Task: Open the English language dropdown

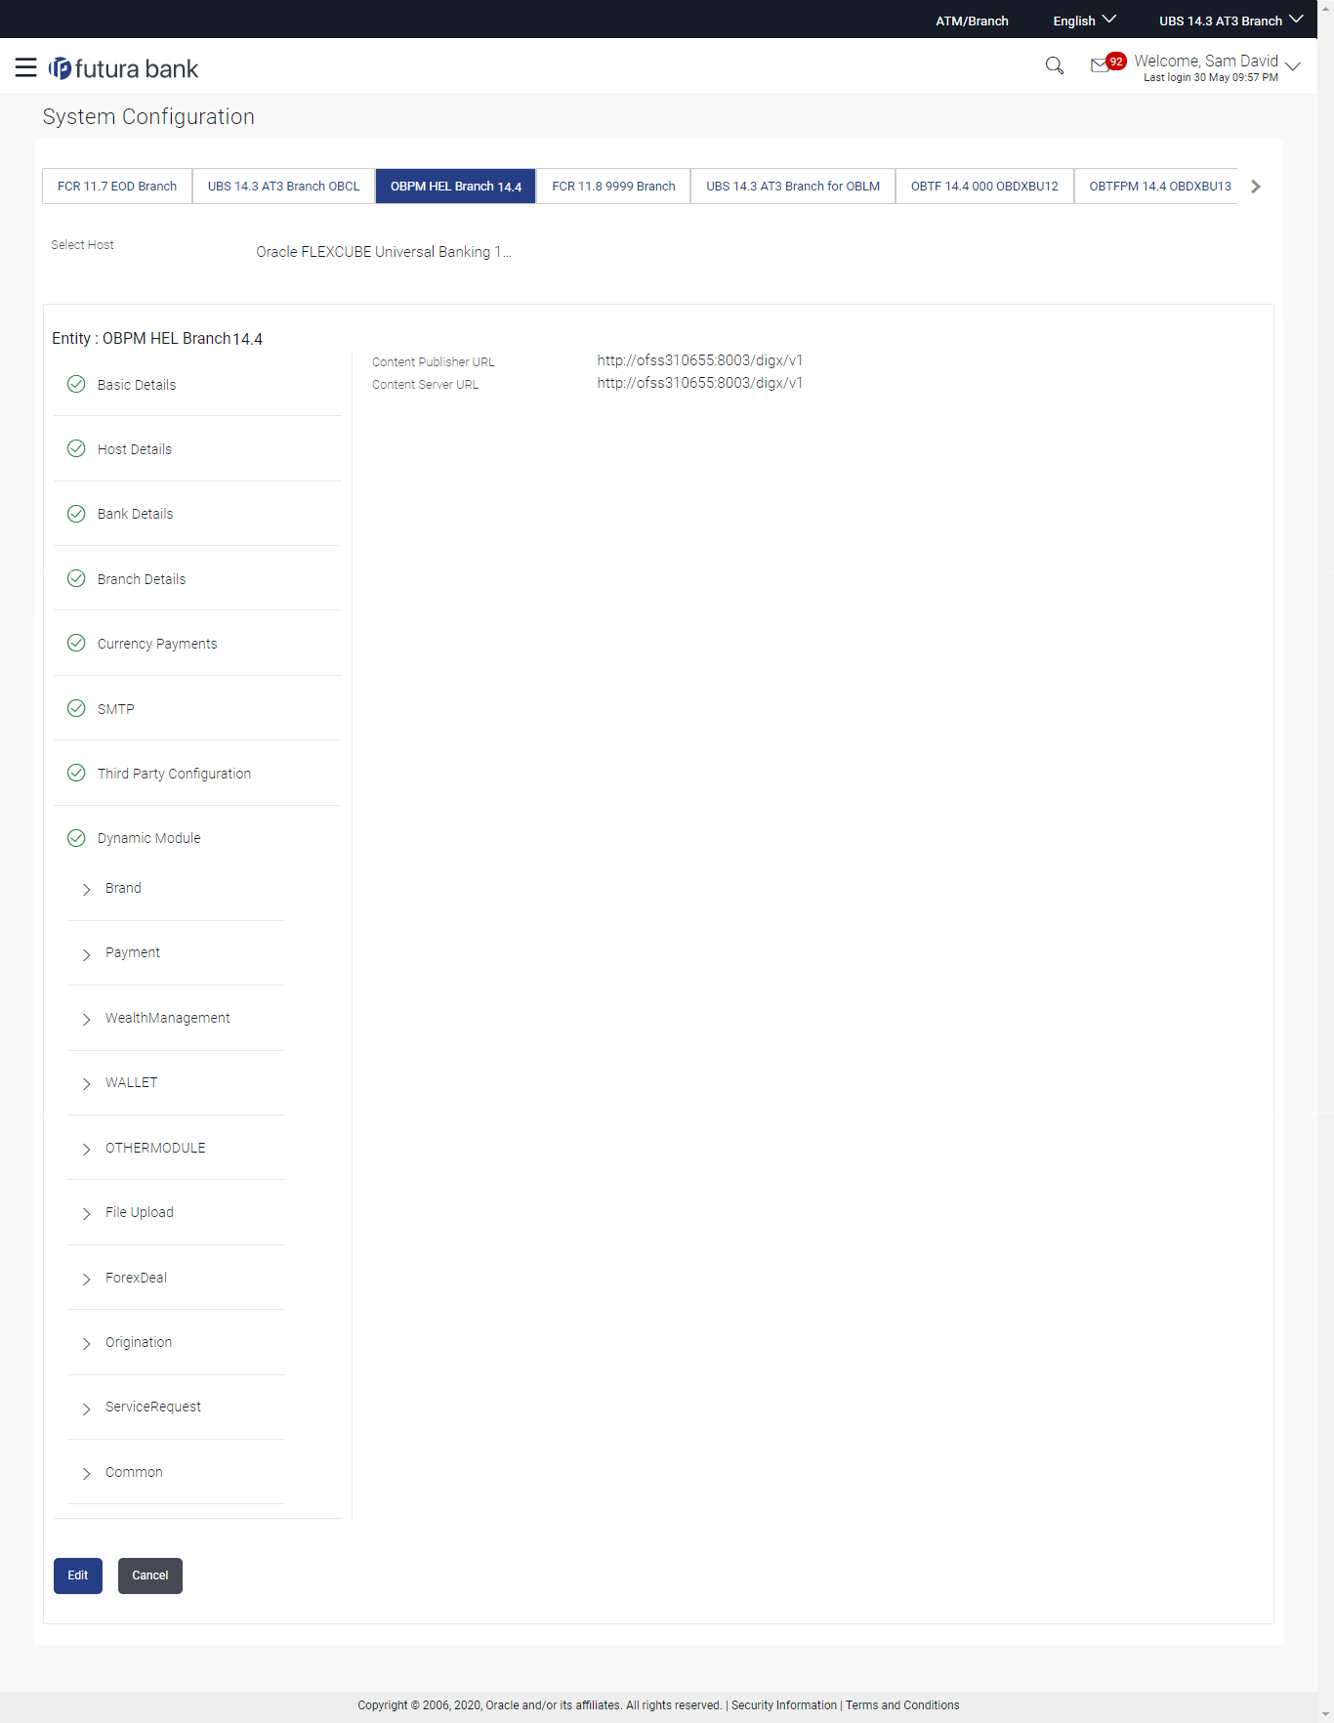Action: [x=1084, y=21]
